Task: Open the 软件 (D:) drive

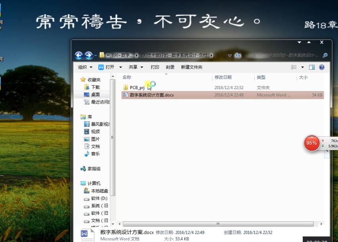Action: pos(95,198)
